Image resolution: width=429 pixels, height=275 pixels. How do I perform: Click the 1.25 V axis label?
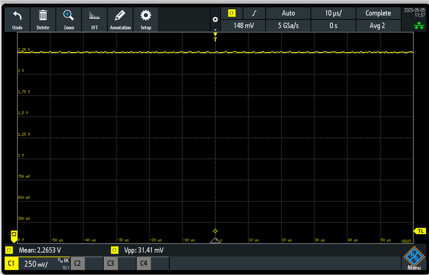point(24,134)
